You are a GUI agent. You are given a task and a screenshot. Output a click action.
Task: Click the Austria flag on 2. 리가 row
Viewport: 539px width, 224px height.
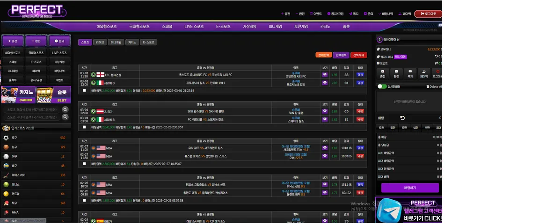tap(101, 112)
